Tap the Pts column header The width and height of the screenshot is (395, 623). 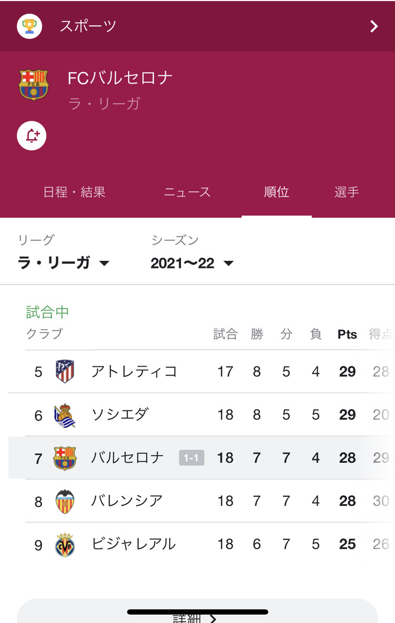coord(347,334)
